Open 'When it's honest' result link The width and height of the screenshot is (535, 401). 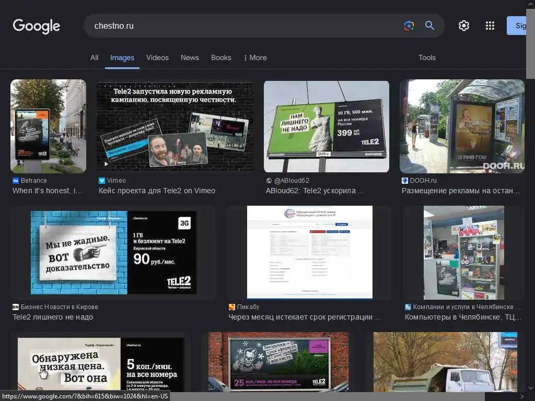(x=47, y=191)
